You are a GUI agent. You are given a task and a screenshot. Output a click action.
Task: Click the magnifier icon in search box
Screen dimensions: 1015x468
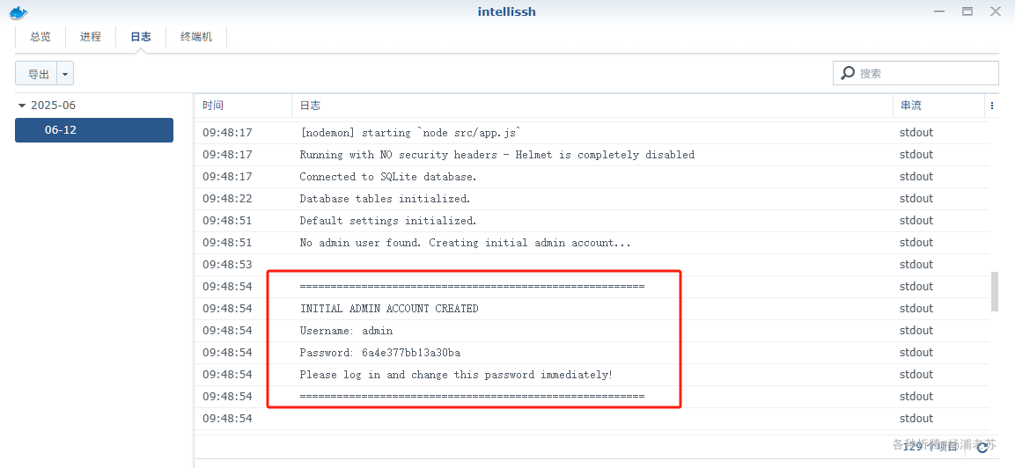point(848,73)
